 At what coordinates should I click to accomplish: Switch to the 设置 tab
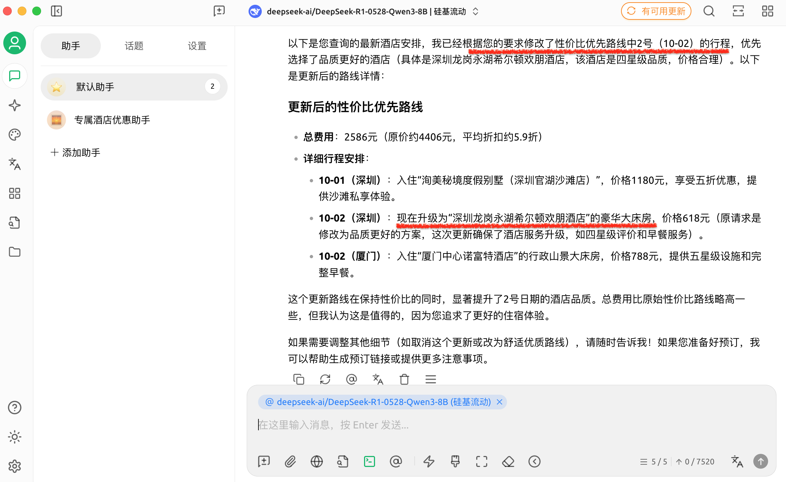tap(197, 46)
